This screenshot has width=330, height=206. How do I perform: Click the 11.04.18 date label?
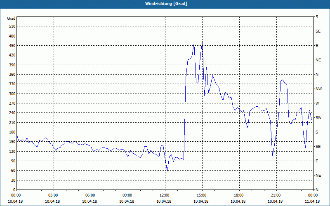coord(312,201)
